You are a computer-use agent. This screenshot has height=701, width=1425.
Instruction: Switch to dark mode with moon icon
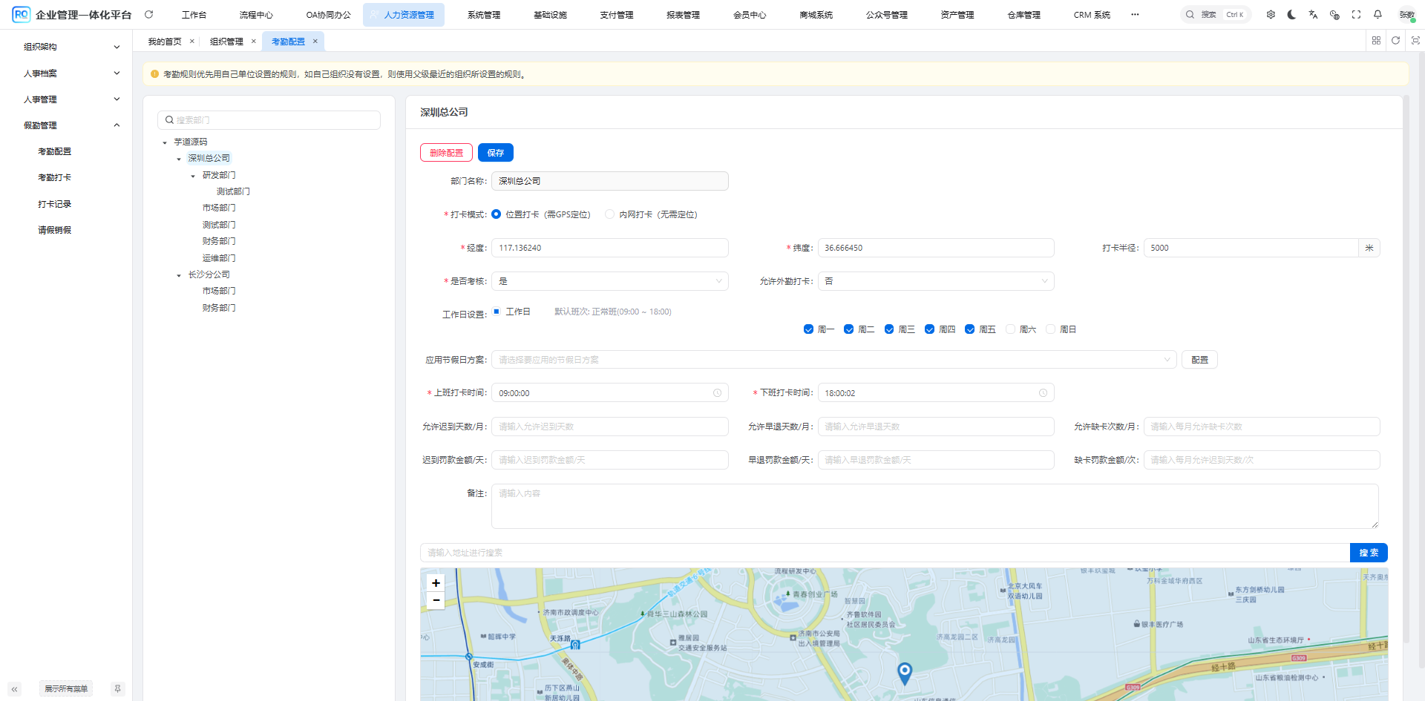click(x=1292, y=15)
